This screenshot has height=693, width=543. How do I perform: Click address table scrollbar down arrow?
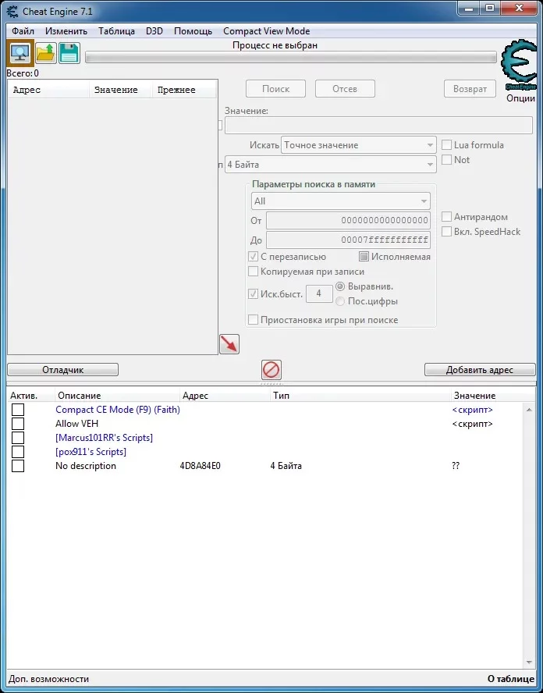pos(529,662)
